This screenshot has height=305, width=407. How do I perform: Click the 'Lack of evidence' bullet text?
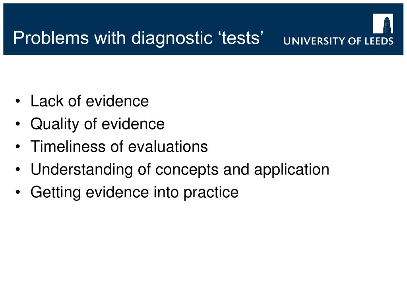(x=89, y=101)
